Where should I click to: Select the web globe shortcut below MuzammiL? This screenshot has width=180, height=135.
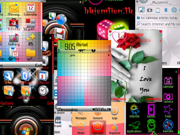[x=174, y=10]
